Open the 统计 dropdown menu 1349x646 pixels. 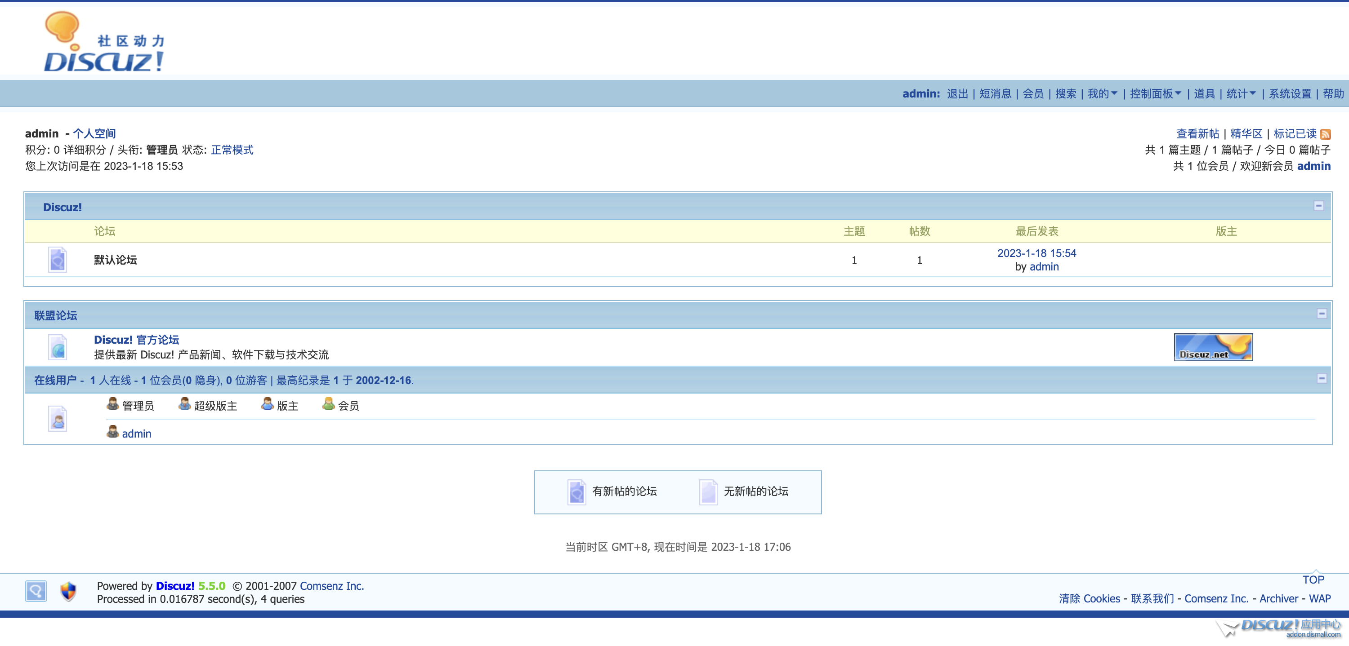(1241, 93)
